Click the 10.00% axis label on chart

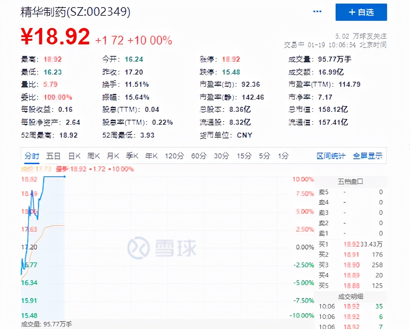coord(303,179)
